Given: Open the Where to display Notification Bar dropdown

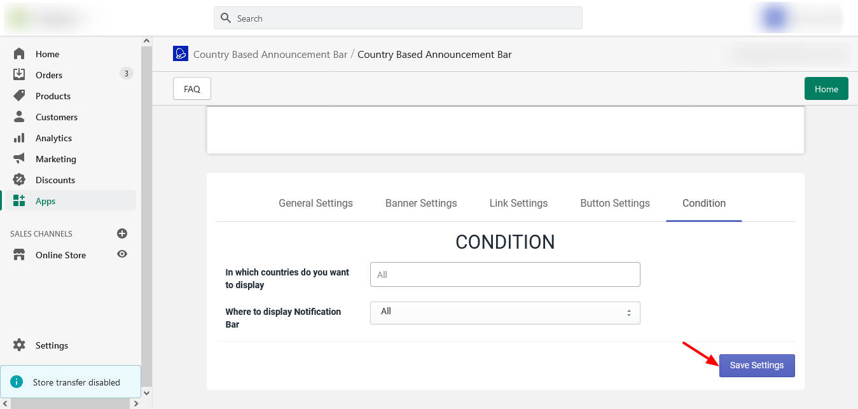Looking at the screenshot, I should coord(504,312).
